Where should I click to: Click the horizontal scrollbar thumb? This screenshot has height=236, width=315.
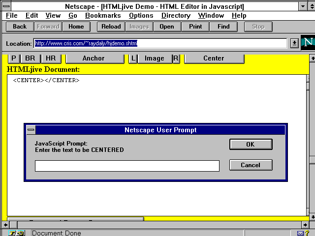tap(14, 225)
